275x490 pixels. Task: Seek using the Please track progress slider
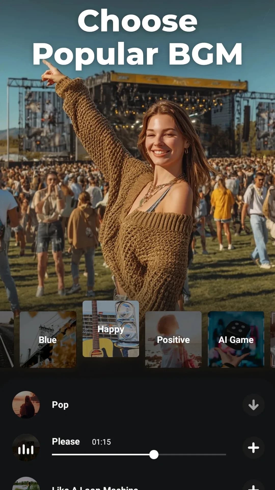(139, 455)
